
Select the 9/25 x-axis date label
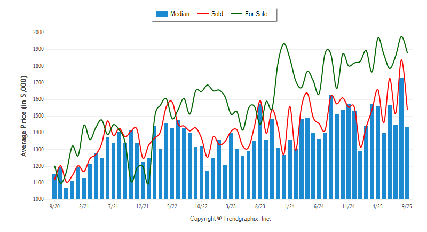point(407,205)
